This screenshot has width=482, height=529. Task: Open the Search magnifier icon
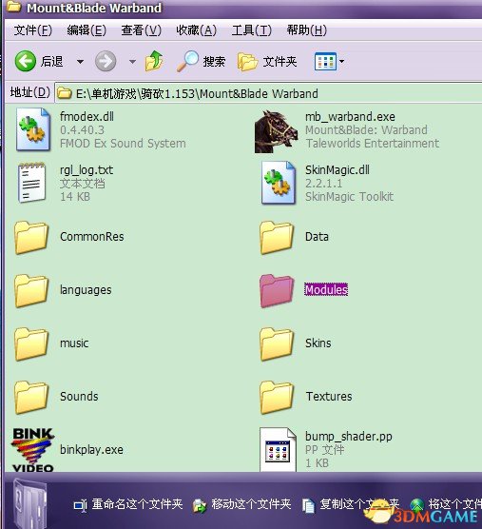[187, 61]
